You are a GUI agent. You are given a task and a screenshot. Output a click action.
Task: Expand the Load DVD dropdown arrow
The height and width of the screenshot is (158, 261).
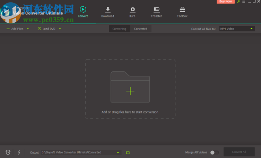click(60, 29)
